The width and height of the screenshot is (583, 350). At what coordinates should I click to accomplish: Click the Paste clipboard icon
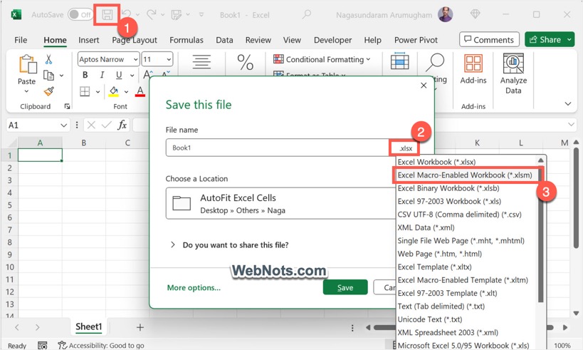click(x=28, y=64)
